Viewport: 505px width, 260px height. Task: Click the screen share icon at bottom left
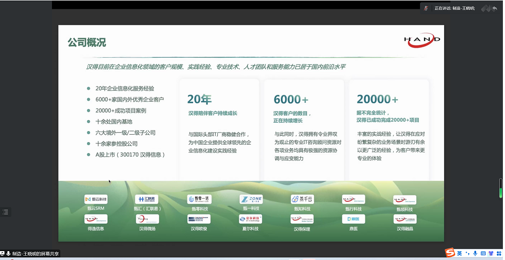pyautogui.click(x=3, y=254)
